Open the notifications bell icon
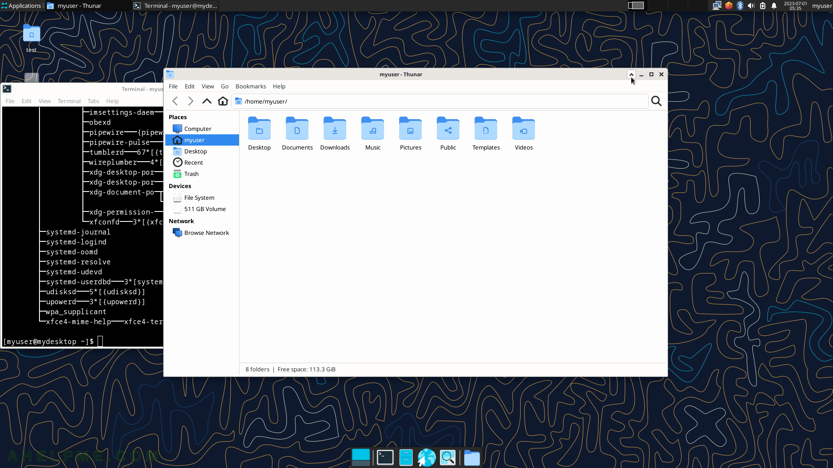 774,6
